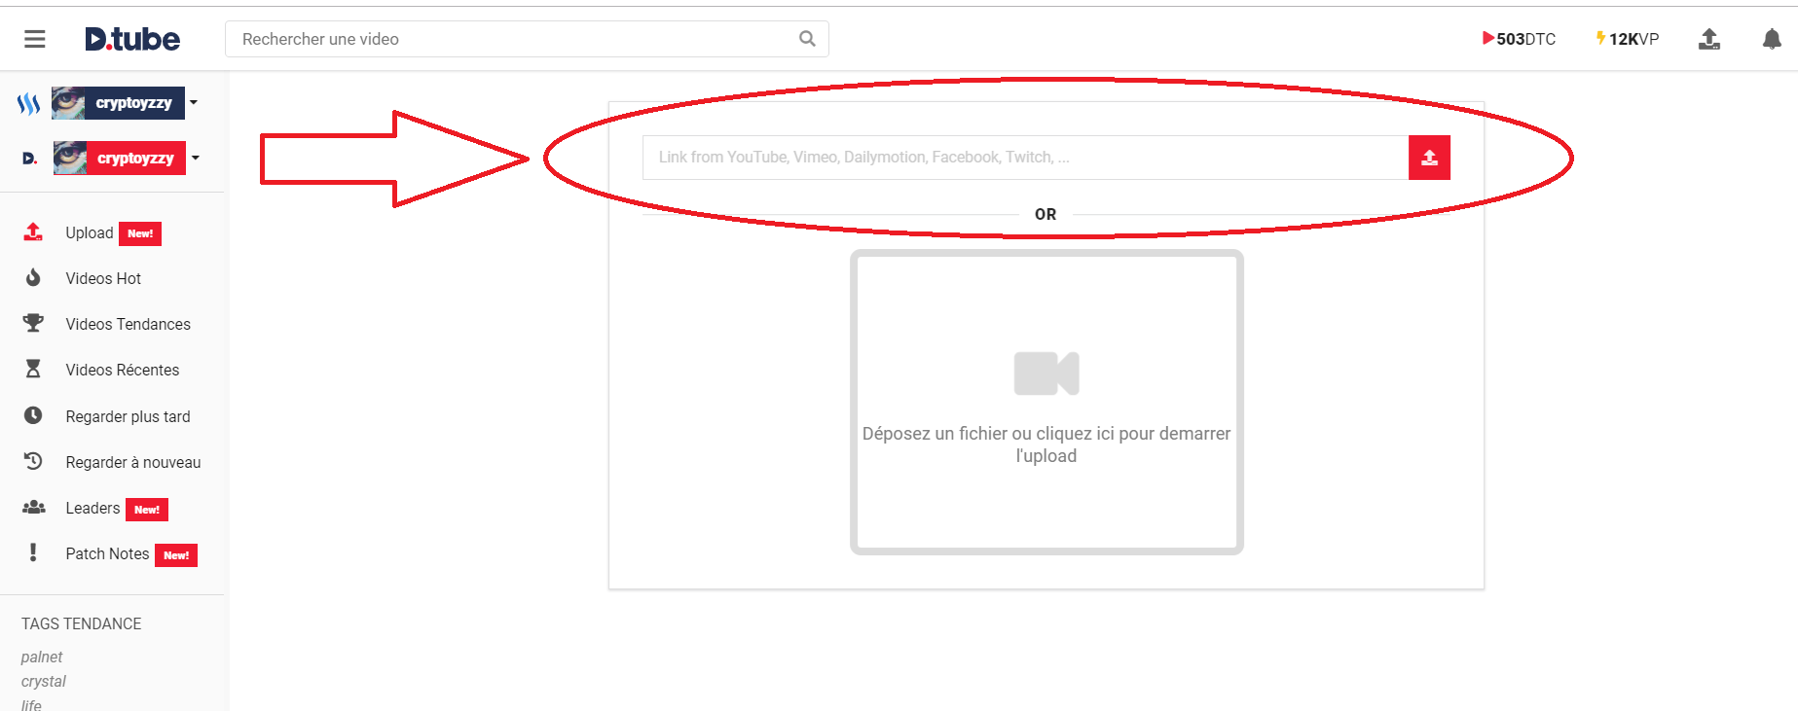Viewport: 1798px width, 711px height.
Task: Click the TAGS TENDANCE heading
Action: (x=82, y=623)
